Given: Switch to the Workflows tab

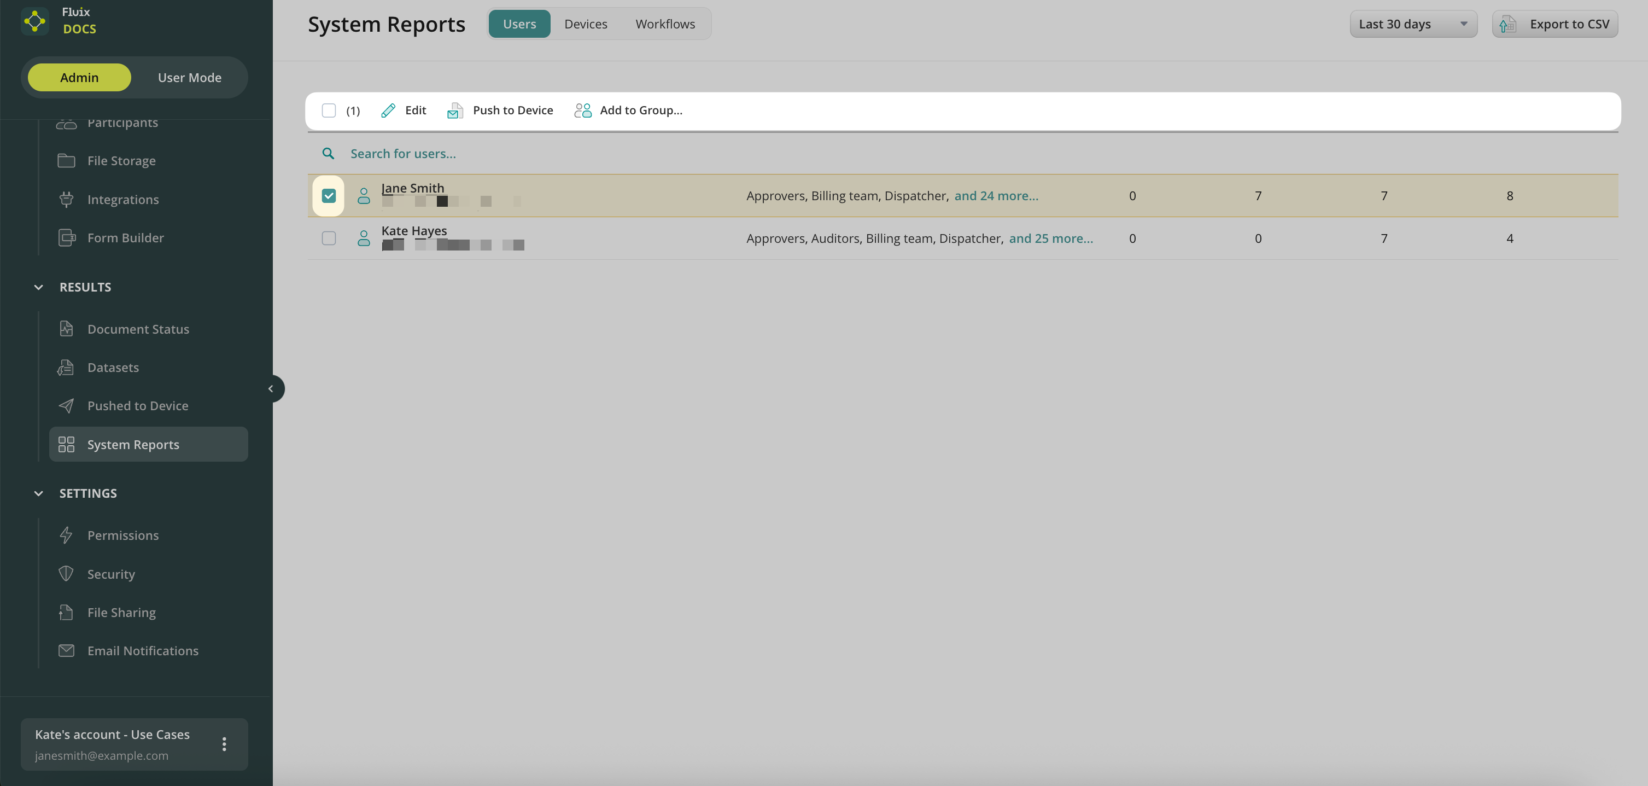Looking at the screenshot, I should point(665,24).
